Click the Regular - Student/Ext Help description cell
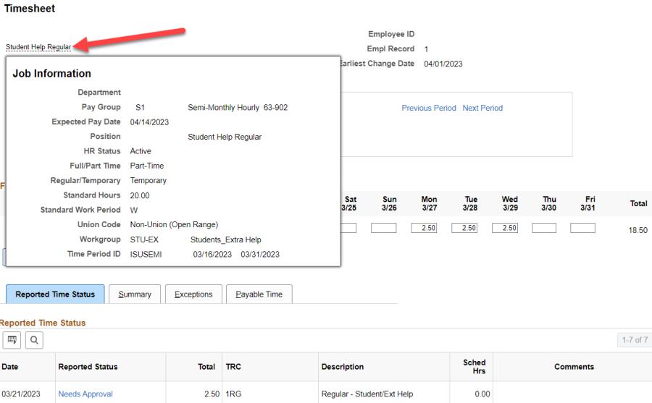The height and width of the screenshot is (403, 652). pos(367,394)
